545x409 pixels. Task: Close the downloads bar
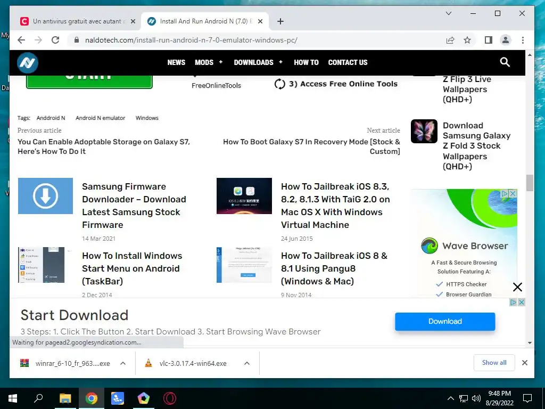coord(525,363)
